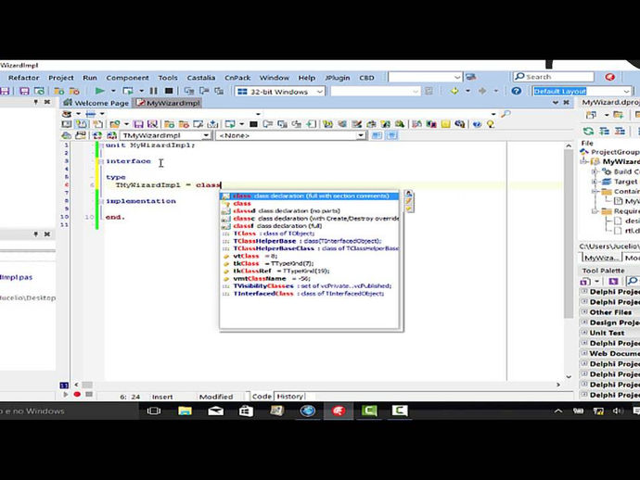The width and height of the screenshot is (640, 480).
Task: Start macro recording with the red circle
Action: point(77,395)
